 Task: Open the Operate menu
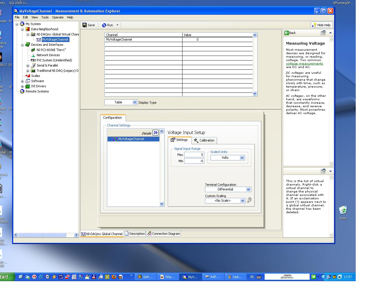point(58,17)
